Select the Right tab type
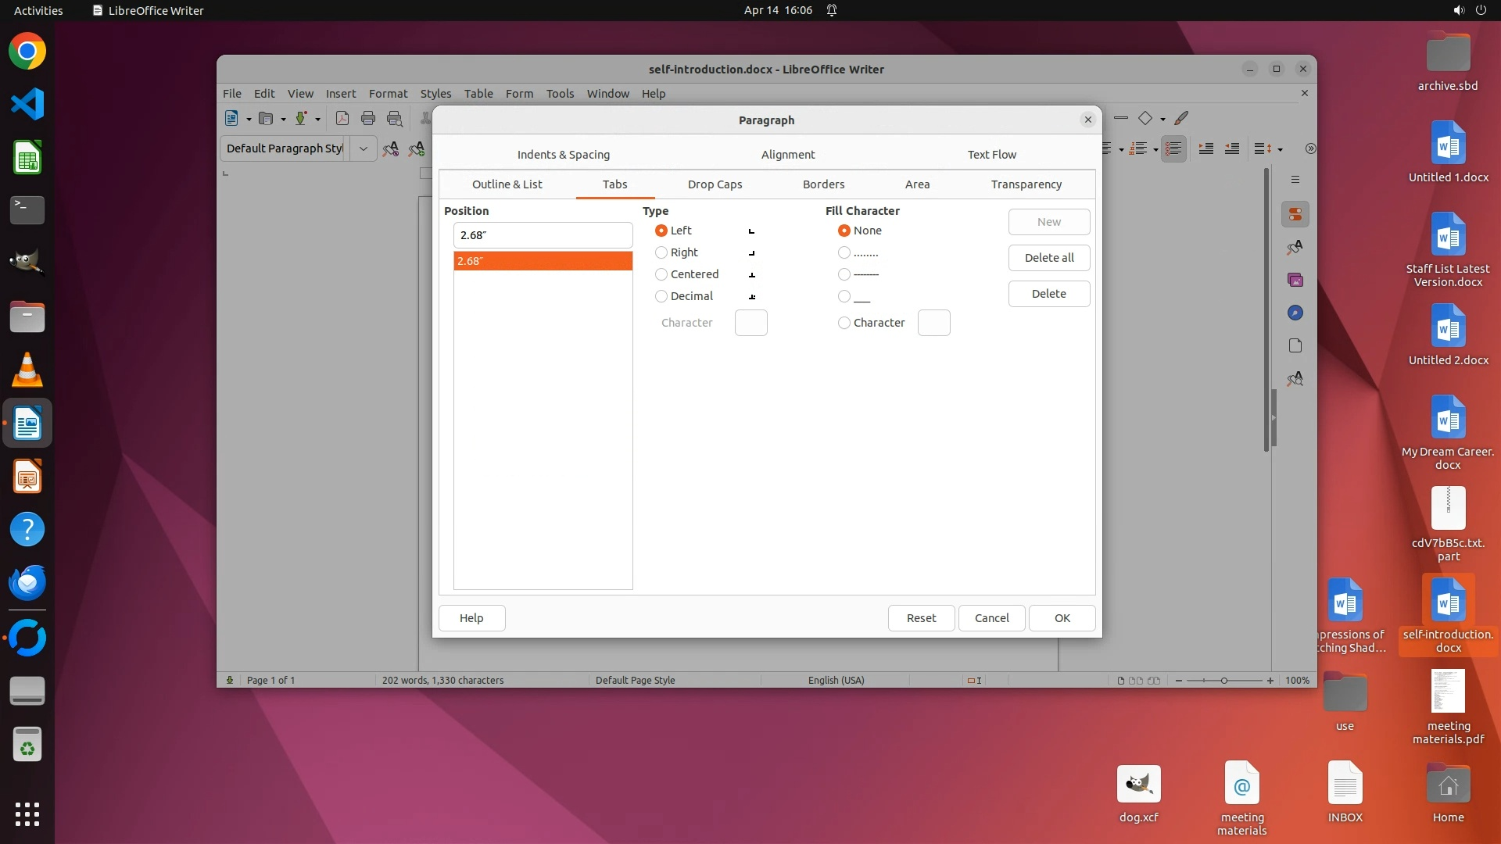The width and height of the screenshot is (1501, 844). [661, 252]
